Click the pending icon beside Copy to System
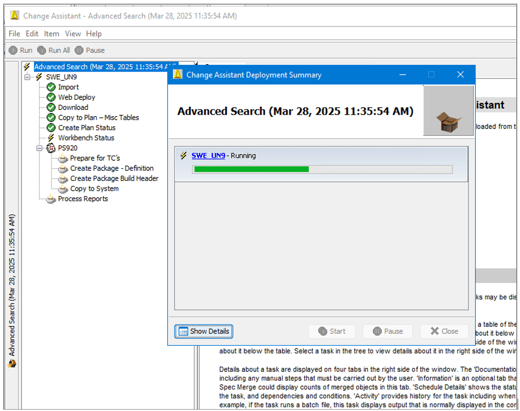Viewport: 520px width, 411px height. (x=63, y=189)
